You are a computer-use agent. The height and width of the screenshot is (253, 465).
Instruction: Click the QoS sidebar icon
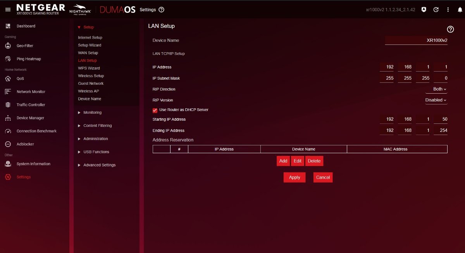[8, 79]
